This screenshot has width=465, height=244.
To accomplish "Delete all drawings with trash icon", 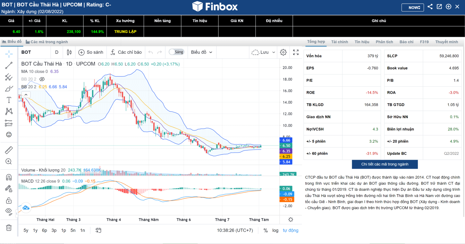I will pos(9,228).
